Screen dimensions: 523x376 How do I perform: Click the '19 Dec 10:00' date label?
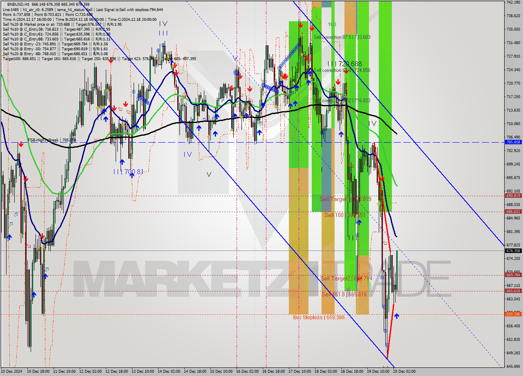tap(378, 372)
